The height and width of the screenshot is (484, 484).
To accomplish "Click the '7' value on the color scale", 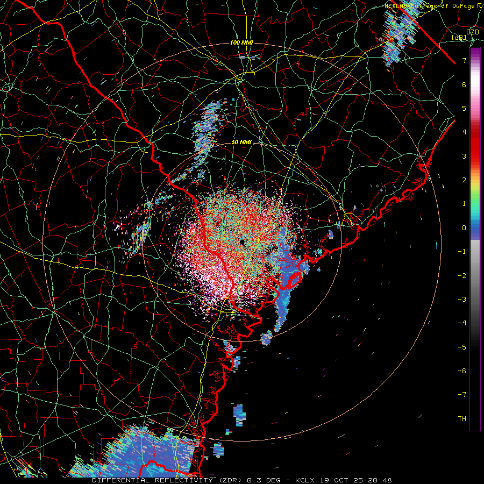I will [x=464, y=60].
